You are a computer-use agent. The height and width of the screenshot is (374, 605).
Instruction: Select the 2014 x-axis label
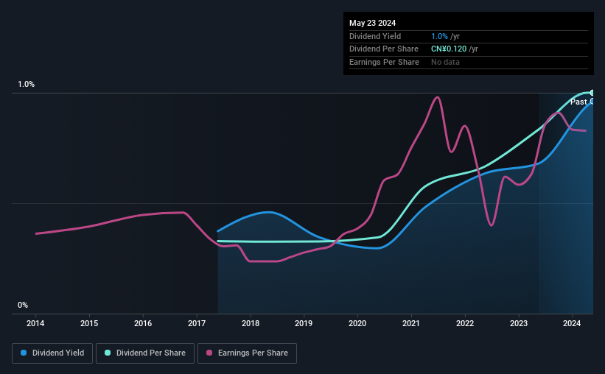(35, 323)
